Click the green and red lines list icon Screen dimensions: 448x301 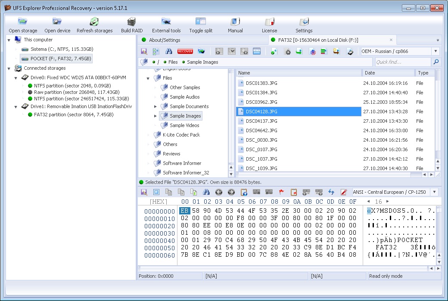[x=324, y=51]
